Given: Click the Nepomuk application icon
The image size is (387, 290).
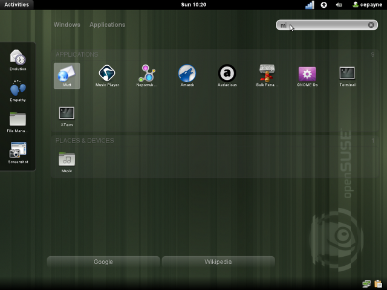Looking at the screenshot, I should pyautogui.click(x=147, y=75).
